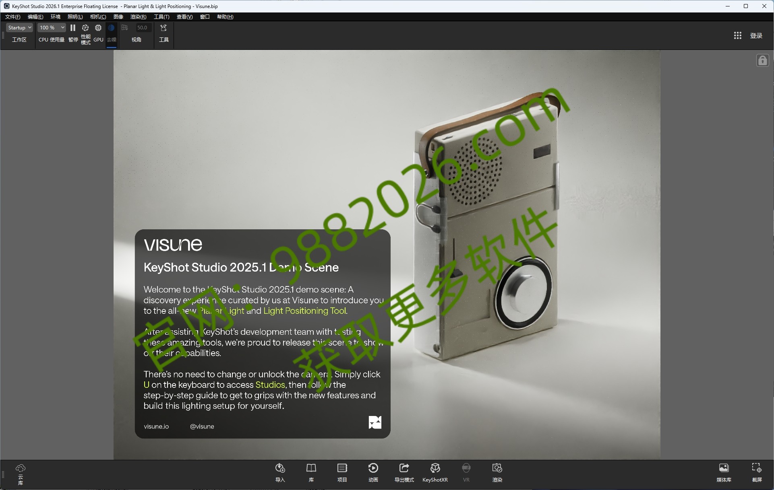Open the 库 library panel
Screen dimensions: 774x490
311,468
